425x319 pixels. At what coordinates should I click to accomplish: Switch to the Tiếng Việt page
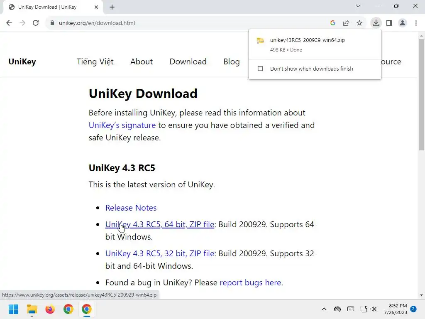(x=95, y=61)
